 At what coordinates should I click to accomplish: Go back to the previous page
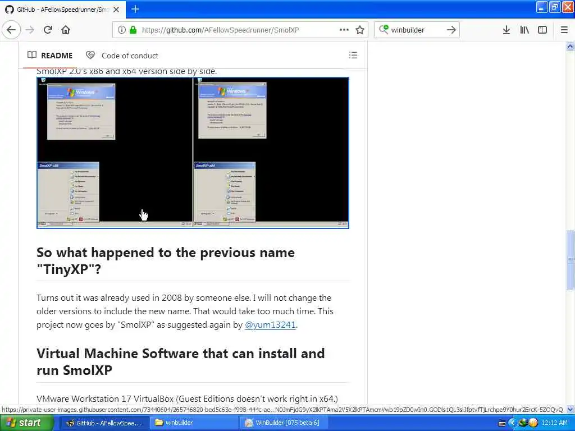tap(11, 30)
